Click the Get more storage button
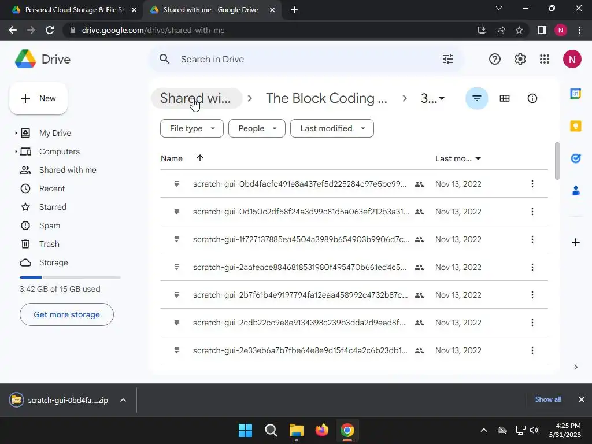The height and width of the screenshot is (444, 592). [66, 314]
